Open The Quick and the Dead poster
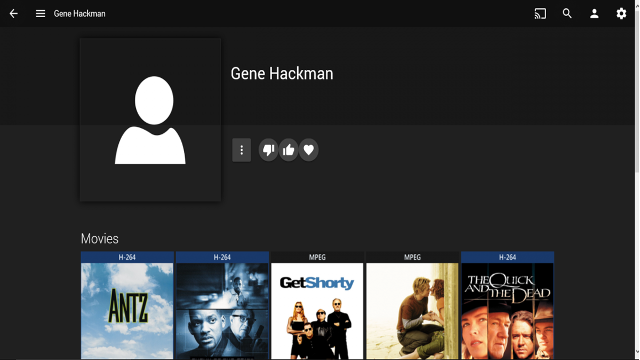 [507, 311]
